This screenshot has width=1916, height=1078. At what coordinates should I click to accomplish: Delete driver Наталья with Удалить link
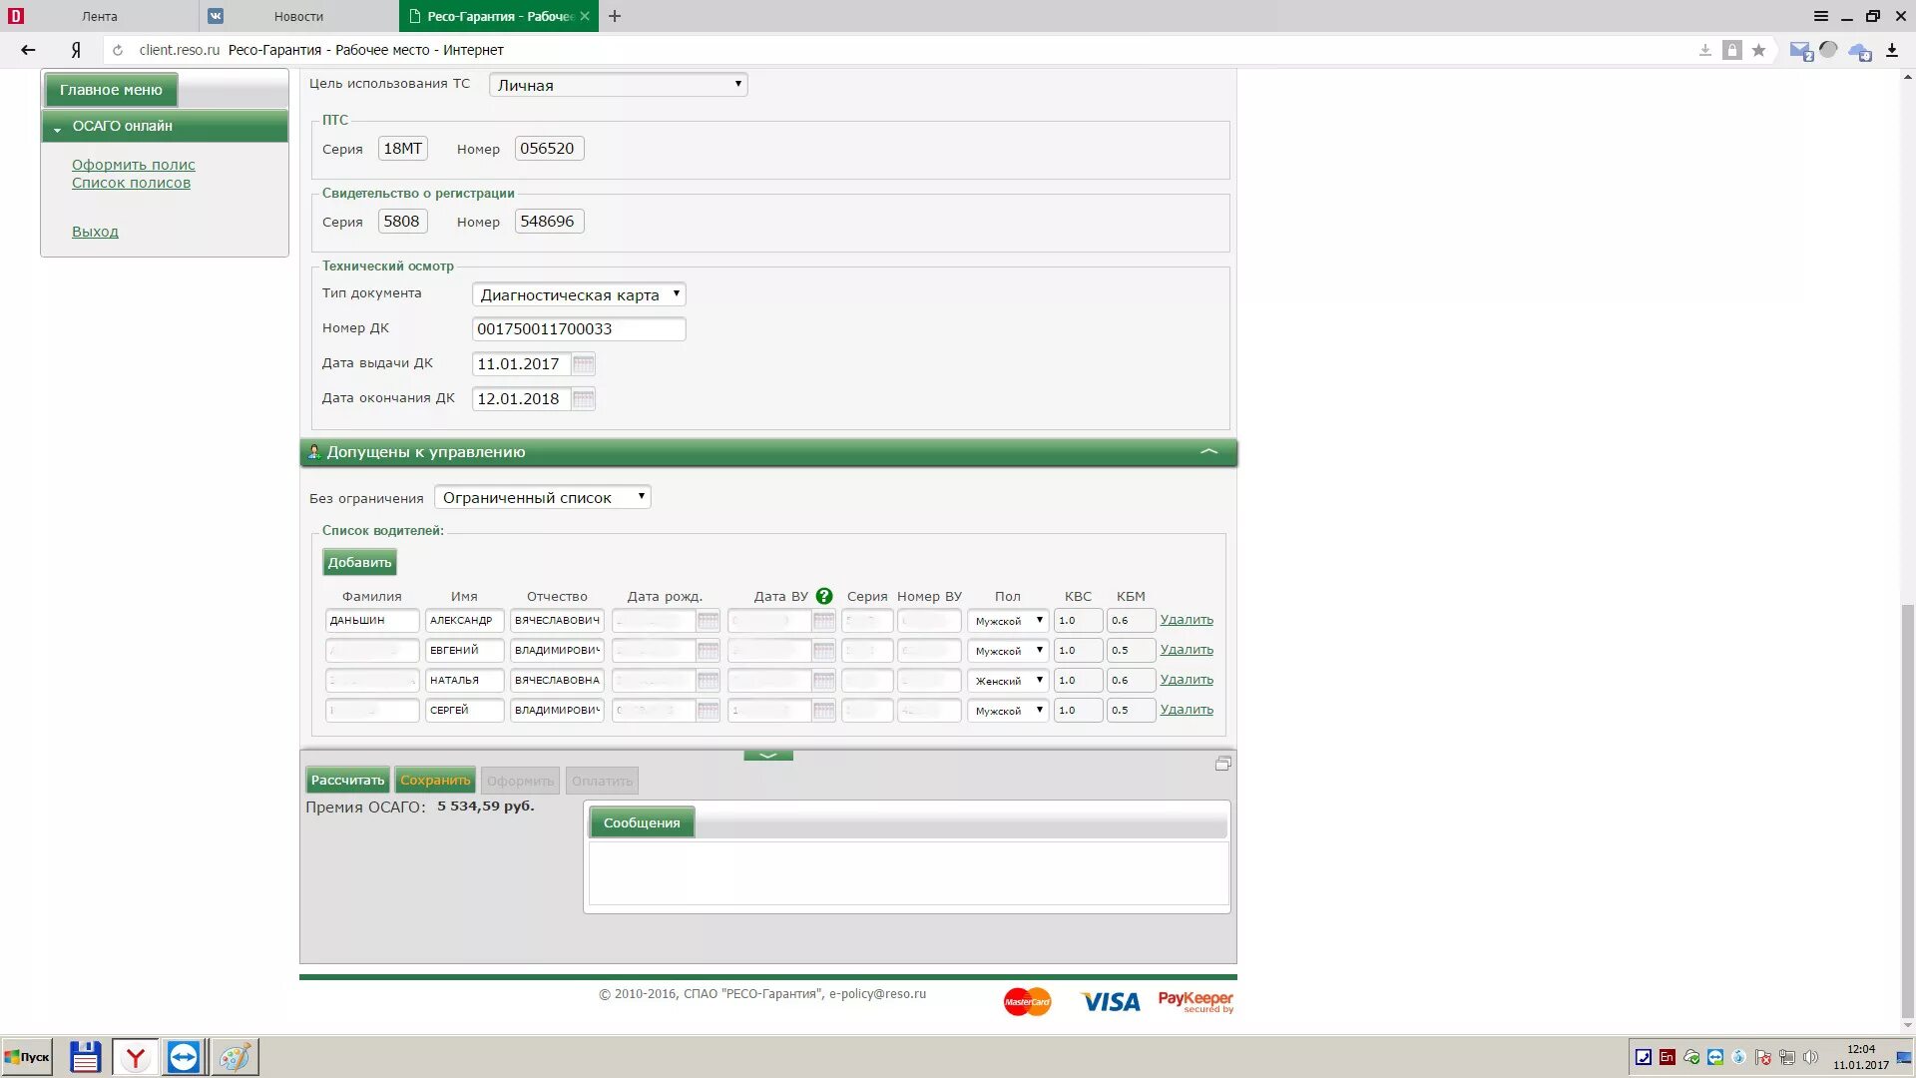[x=1187, y=680]
